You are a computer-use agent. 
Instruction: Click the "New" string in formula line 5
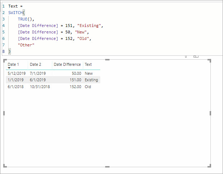(x=81, y=32)
